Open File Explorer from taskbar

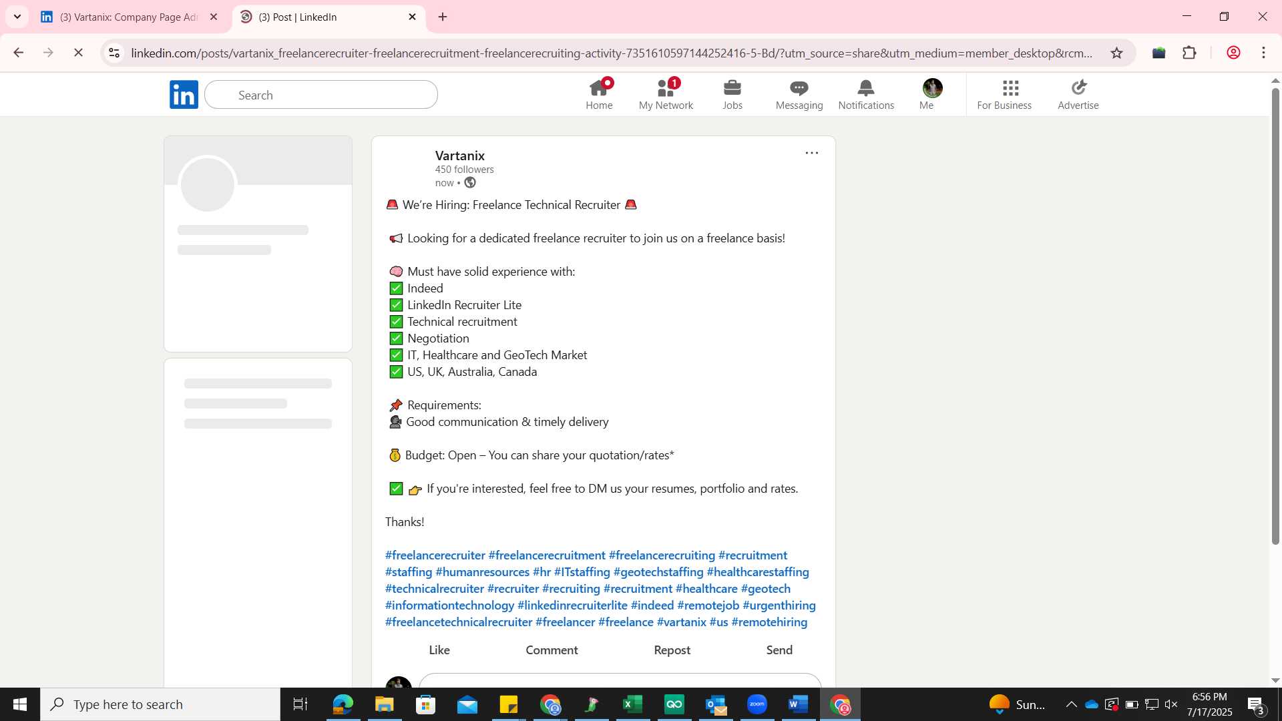[x=384, y=704]
